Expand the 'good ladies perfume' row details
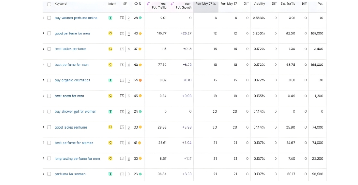 coord(43,127)
